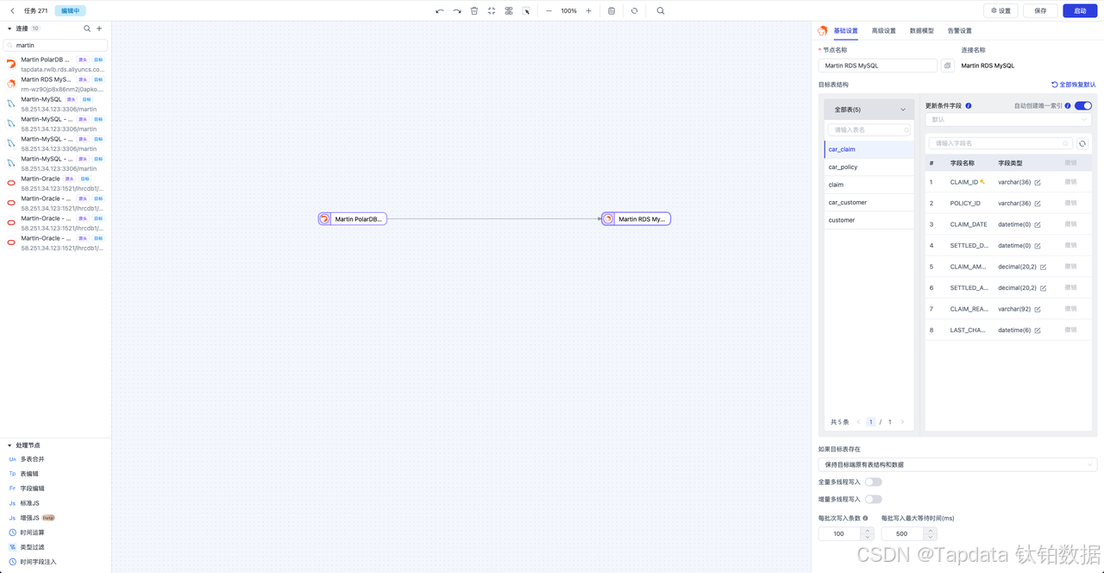Redo the last canvas action

(457, 11)
